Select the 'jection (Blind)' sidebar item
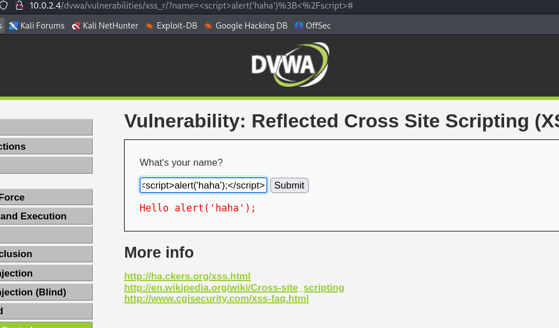 pyautogui.click(x=46, y=292)
